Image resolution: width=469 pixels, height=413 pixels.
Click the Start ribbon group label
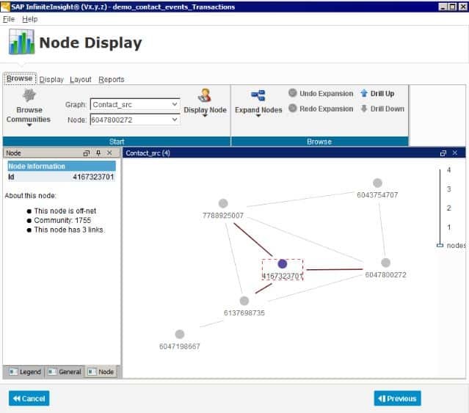(117, 142)
